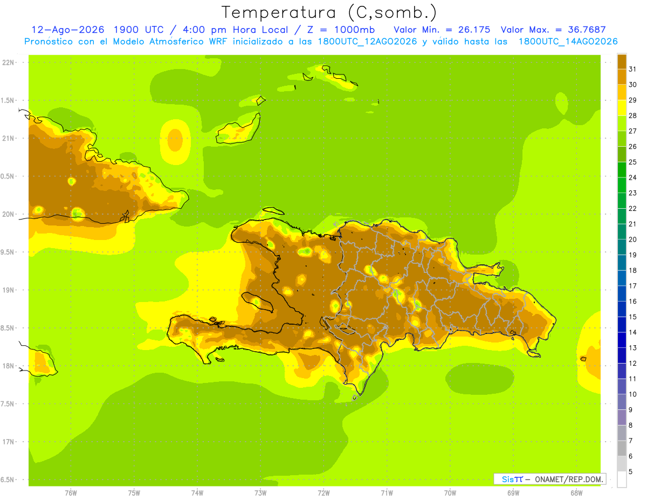
Task: Click the legend value '12'
Action: click(632, 364)
